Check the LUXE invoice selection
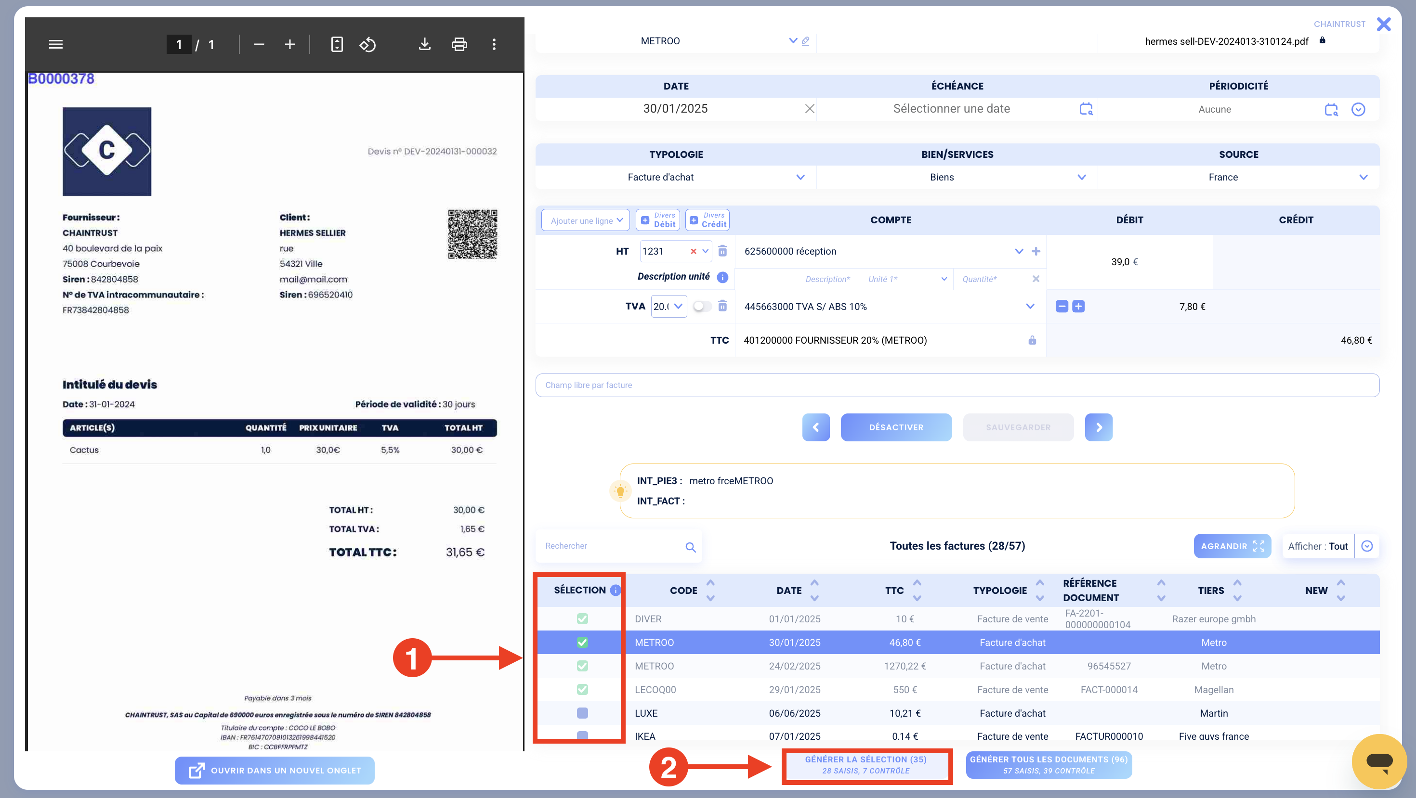 point(582,713)
